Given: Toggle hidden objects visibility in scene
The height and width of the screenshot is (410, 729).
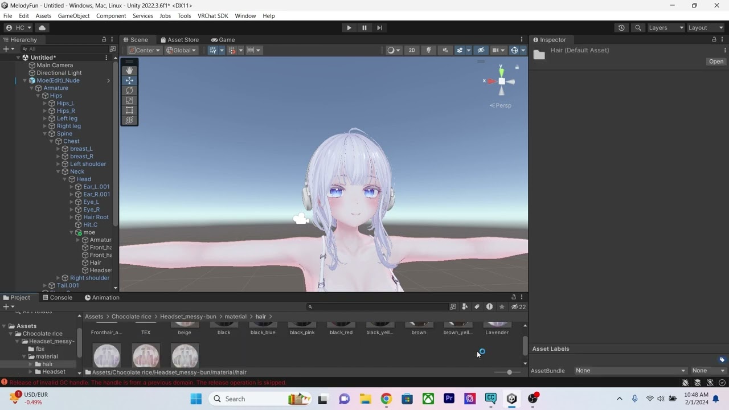Looking at the screenshot, I should pyautogui.click(x=481, y=50).
